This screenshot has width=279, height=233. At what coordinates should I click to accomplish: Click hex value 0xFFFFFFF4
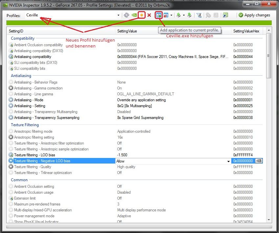[x=243, y=155]
